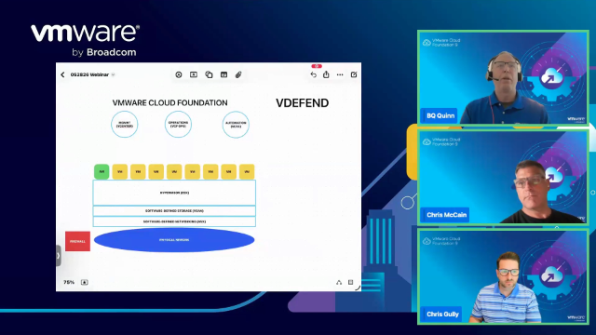
Task: Select the Software-Defined Networking (NSX) box
Action: 174,221
